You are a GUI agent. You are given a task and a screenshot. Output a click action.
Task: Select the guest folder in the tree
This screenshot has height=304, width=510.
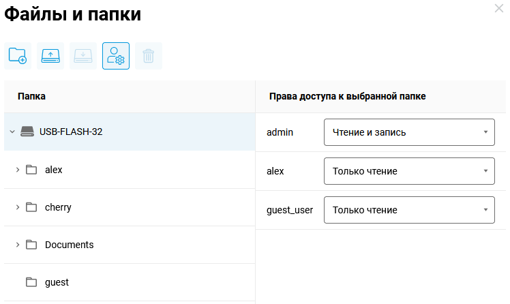57,282
